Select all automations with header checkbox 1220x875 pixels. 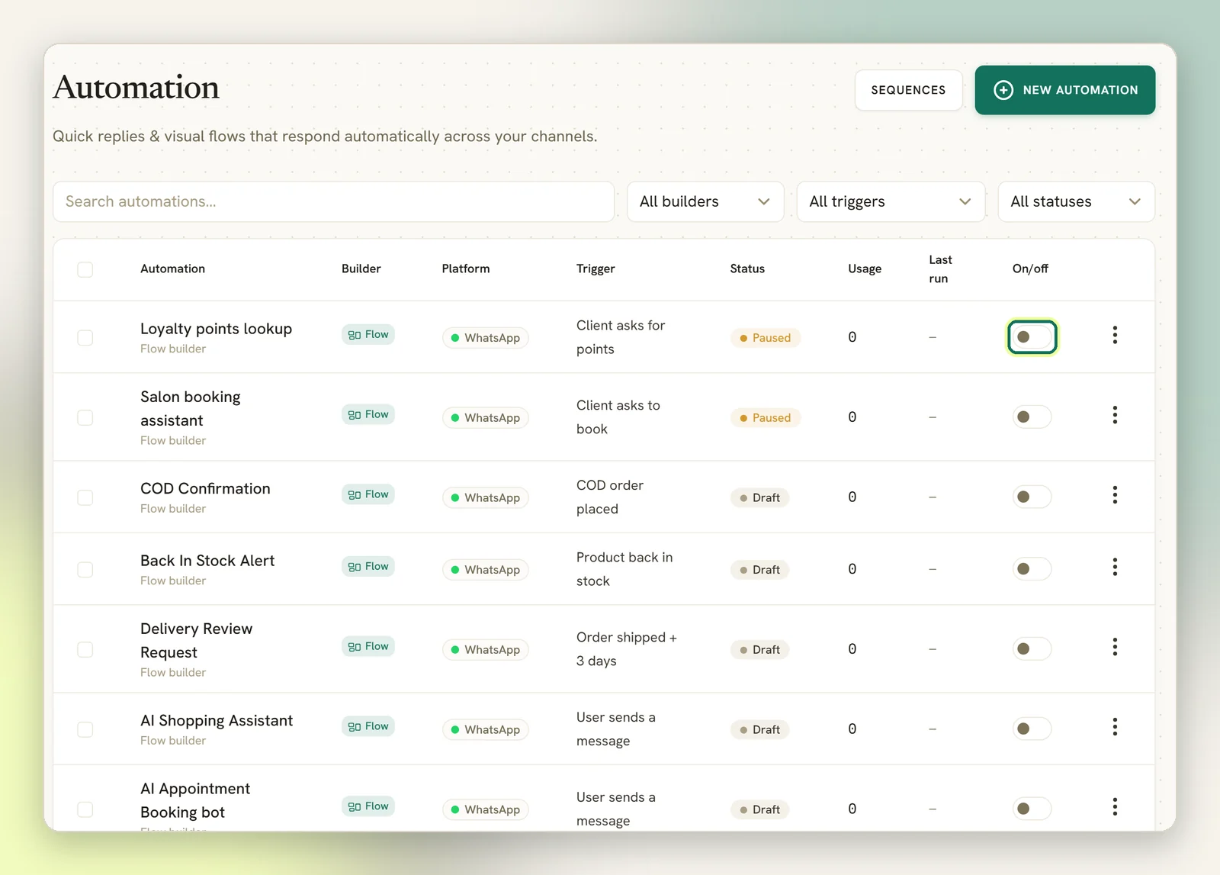tap(85, 269)
